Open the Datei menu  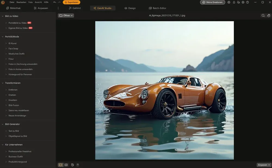point(12,2)
